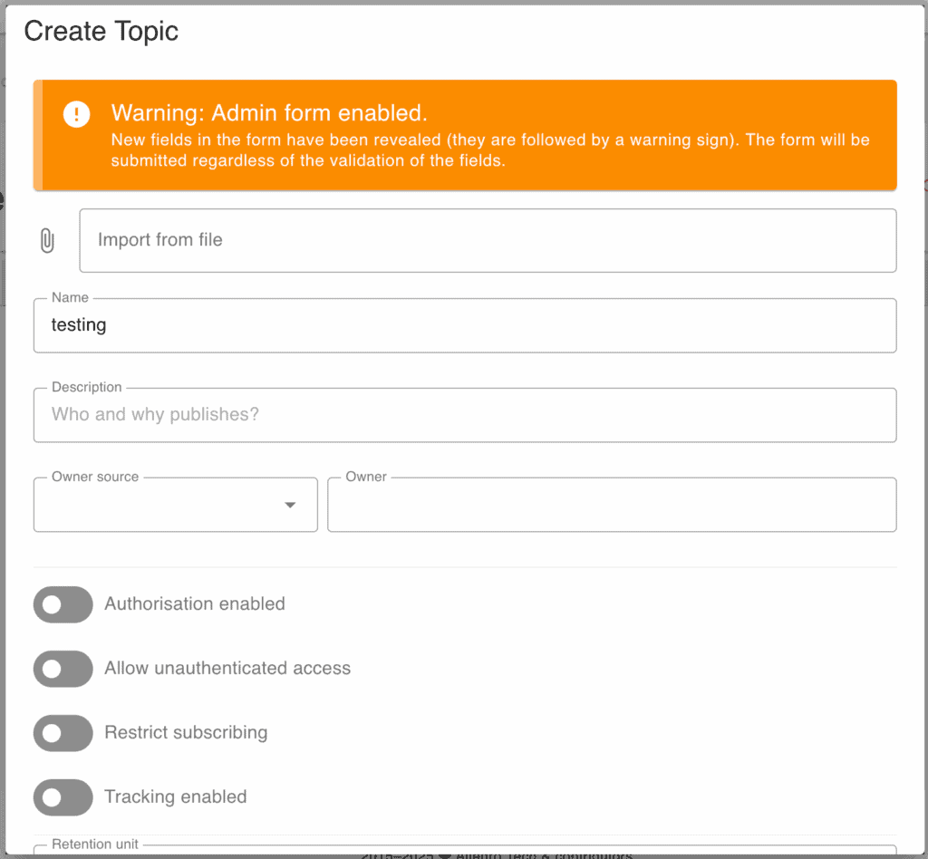928x859 pixels.
Task: Toggle the Tracking enabled switch
Action: click(x=63, y=797)
